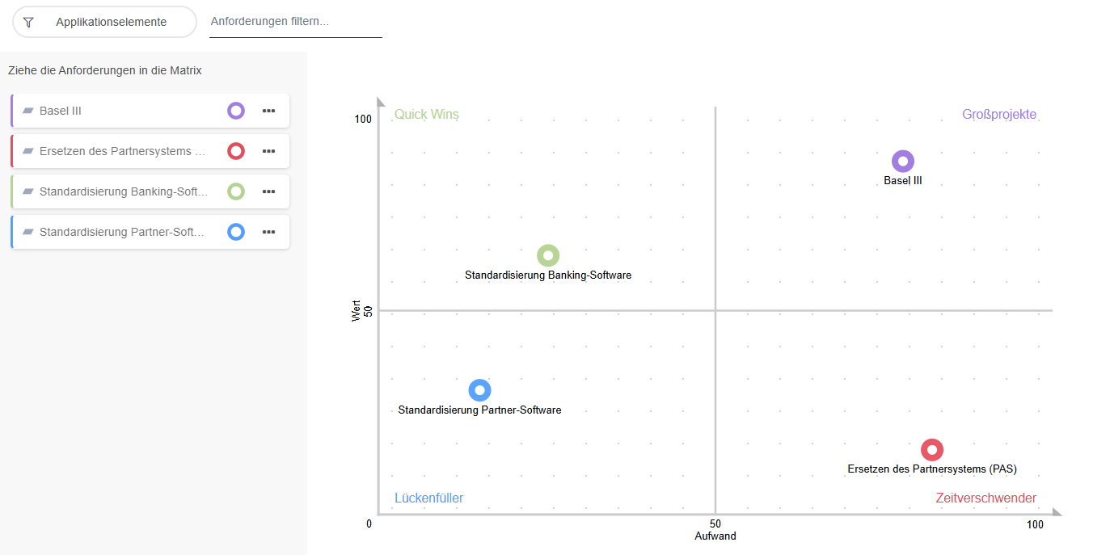The image size is (1093, 555).
Task: Click the funnel filter icon
Action: point(28,22)
